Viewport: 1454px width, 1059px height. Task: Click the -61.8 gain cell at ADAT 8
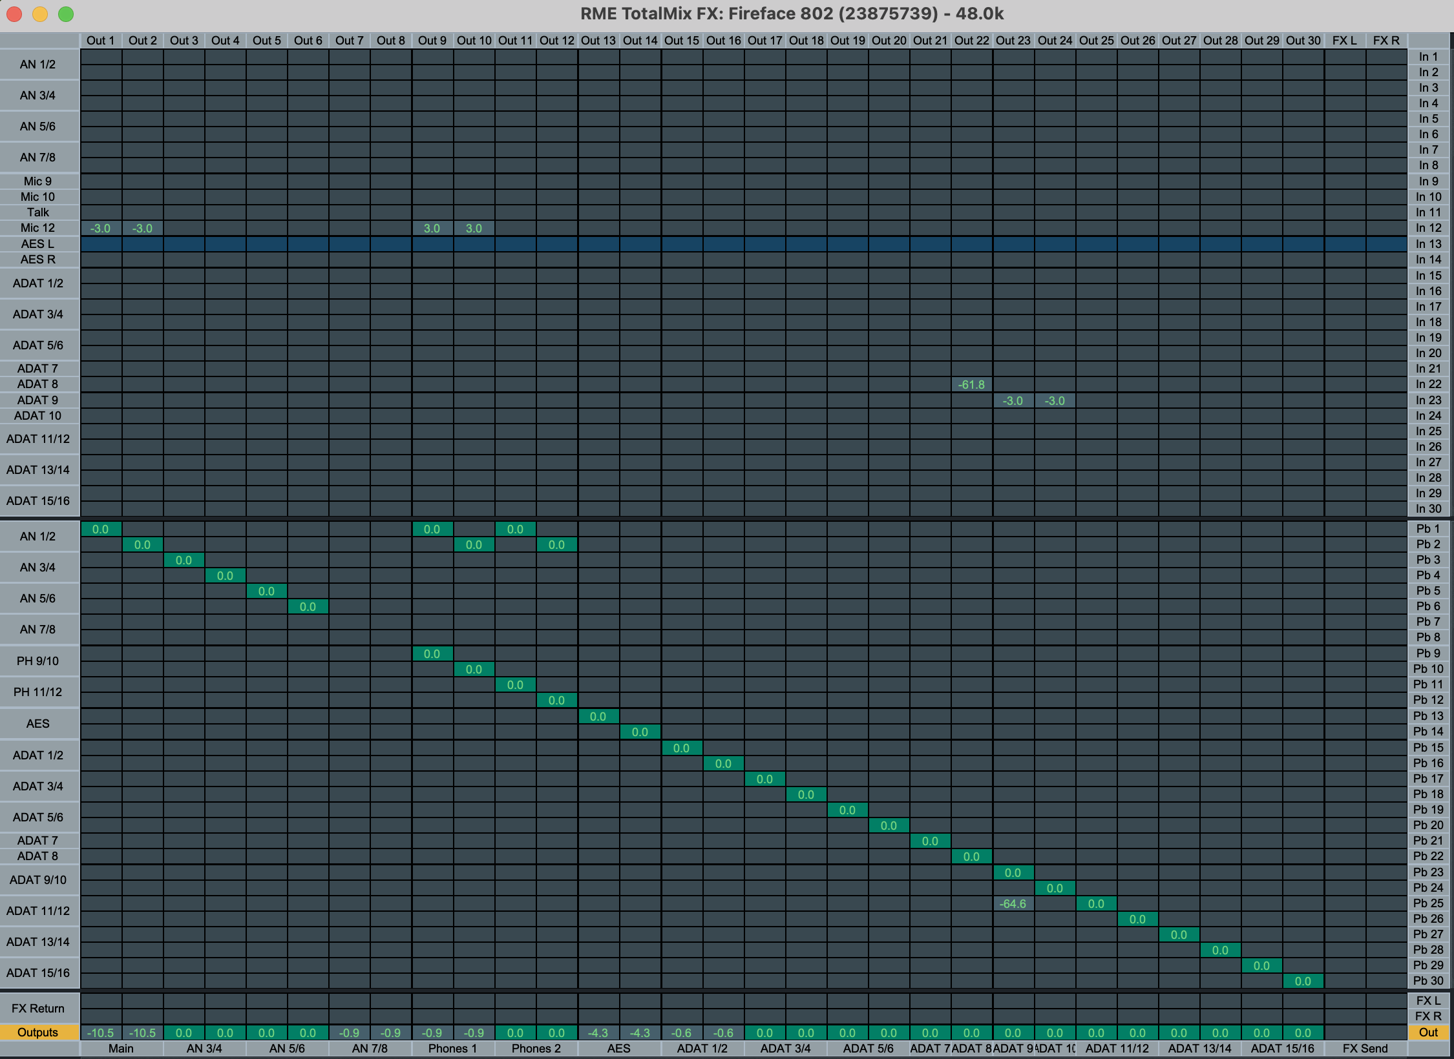click(x=971, y=385)
